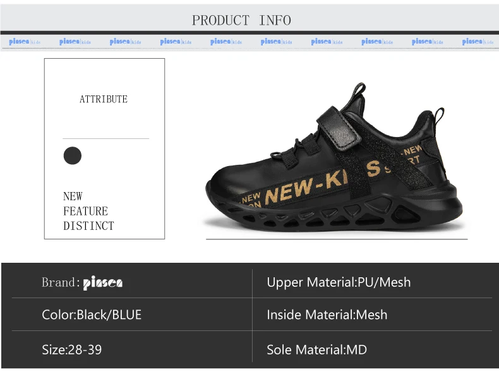Click Inside Material:Mesh text
Image resolution: width=499 pixels, height=379 pixels.
(327, 315)
